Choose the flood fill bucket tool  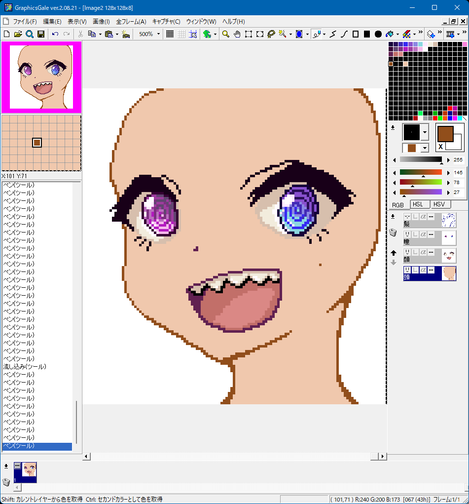click(x=390, y=34)
